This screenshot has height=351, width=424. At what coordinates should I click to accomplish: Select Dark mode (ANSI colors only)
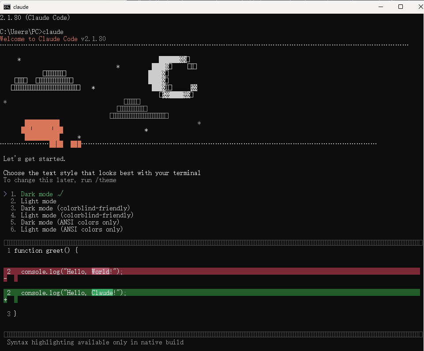(70, 222)
